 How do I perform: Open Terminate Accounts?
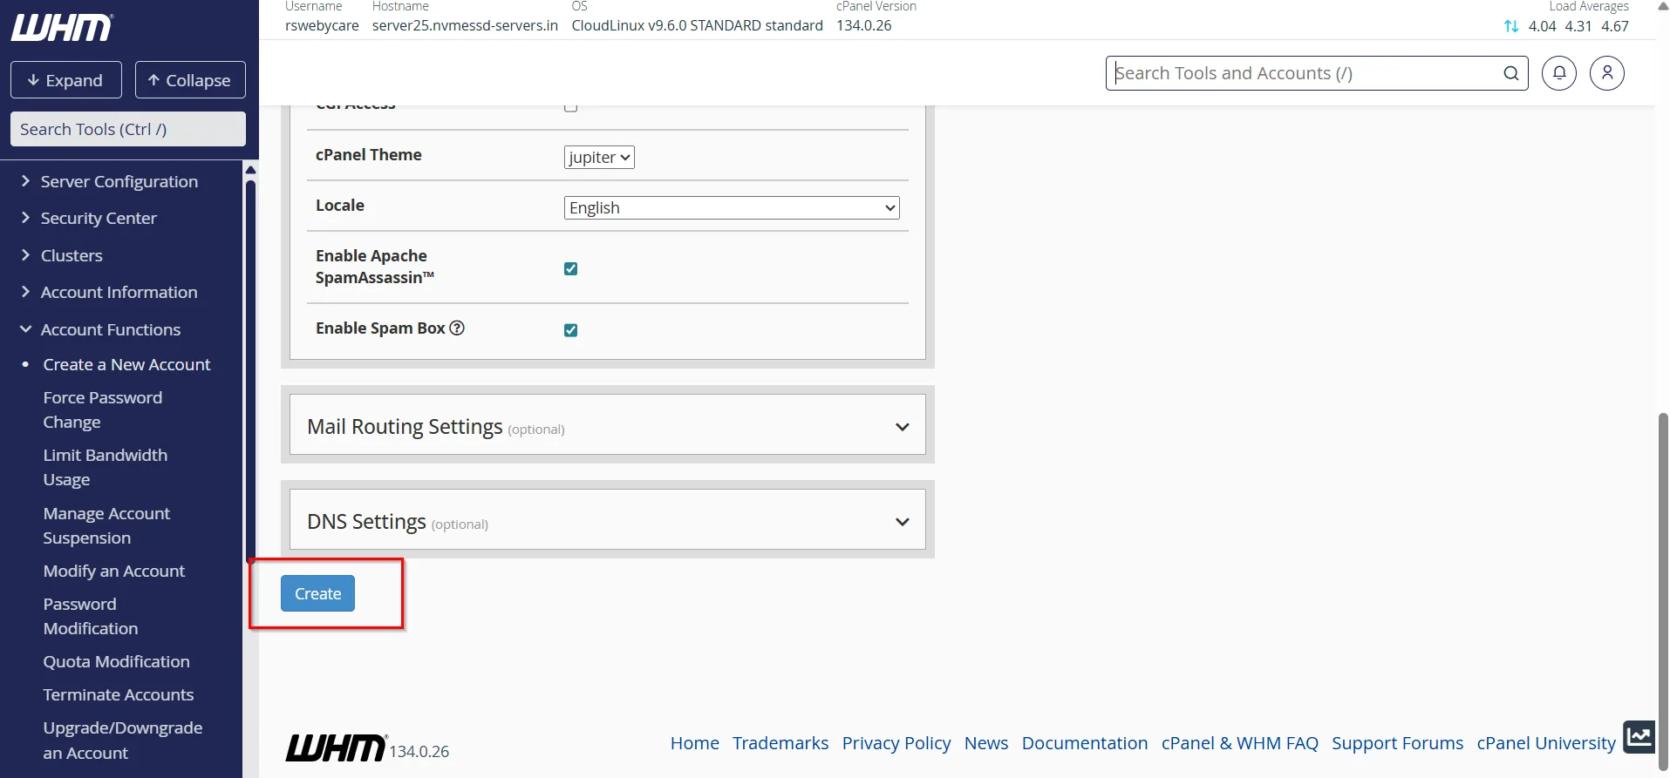pyautogui.click(x=119, y=694)
